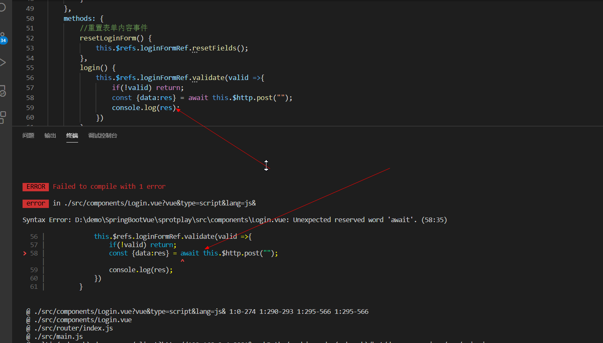603x343 pixels.
Task: Click 'if(!valid) return;' on editor line 57
Action: click(148, 88)
